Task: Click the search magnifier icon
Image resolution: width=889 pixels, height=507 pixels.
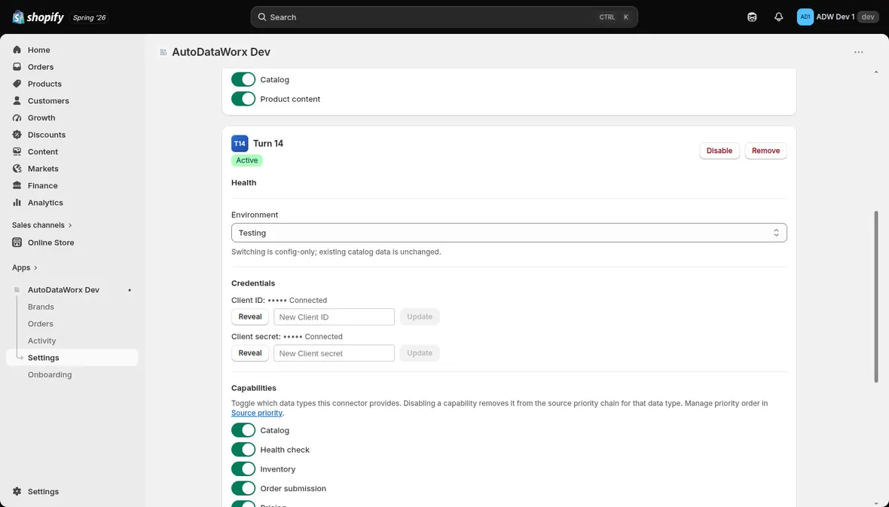Action: 262,17
